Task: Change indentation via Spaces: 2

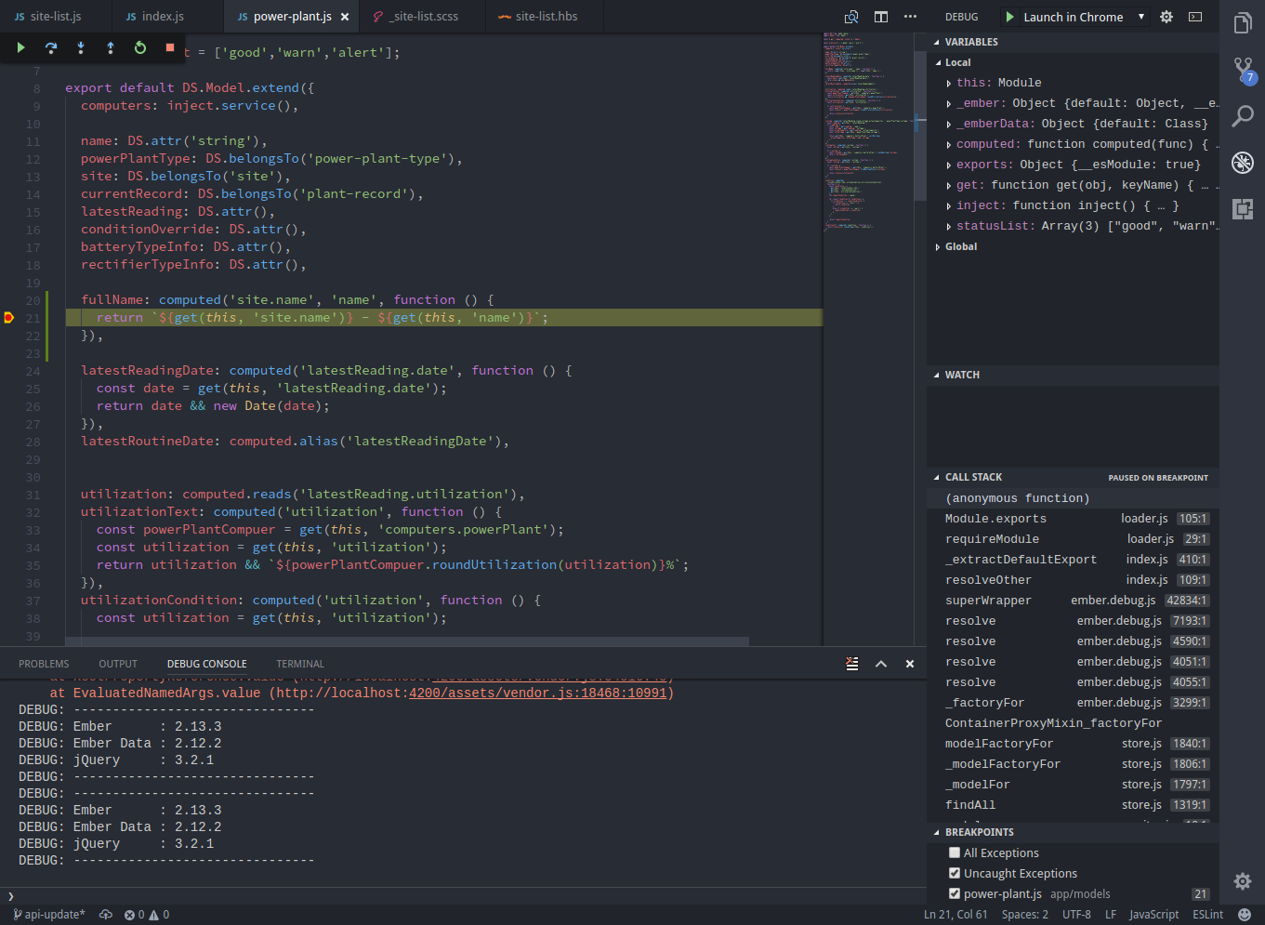Action: (1025, 915)
